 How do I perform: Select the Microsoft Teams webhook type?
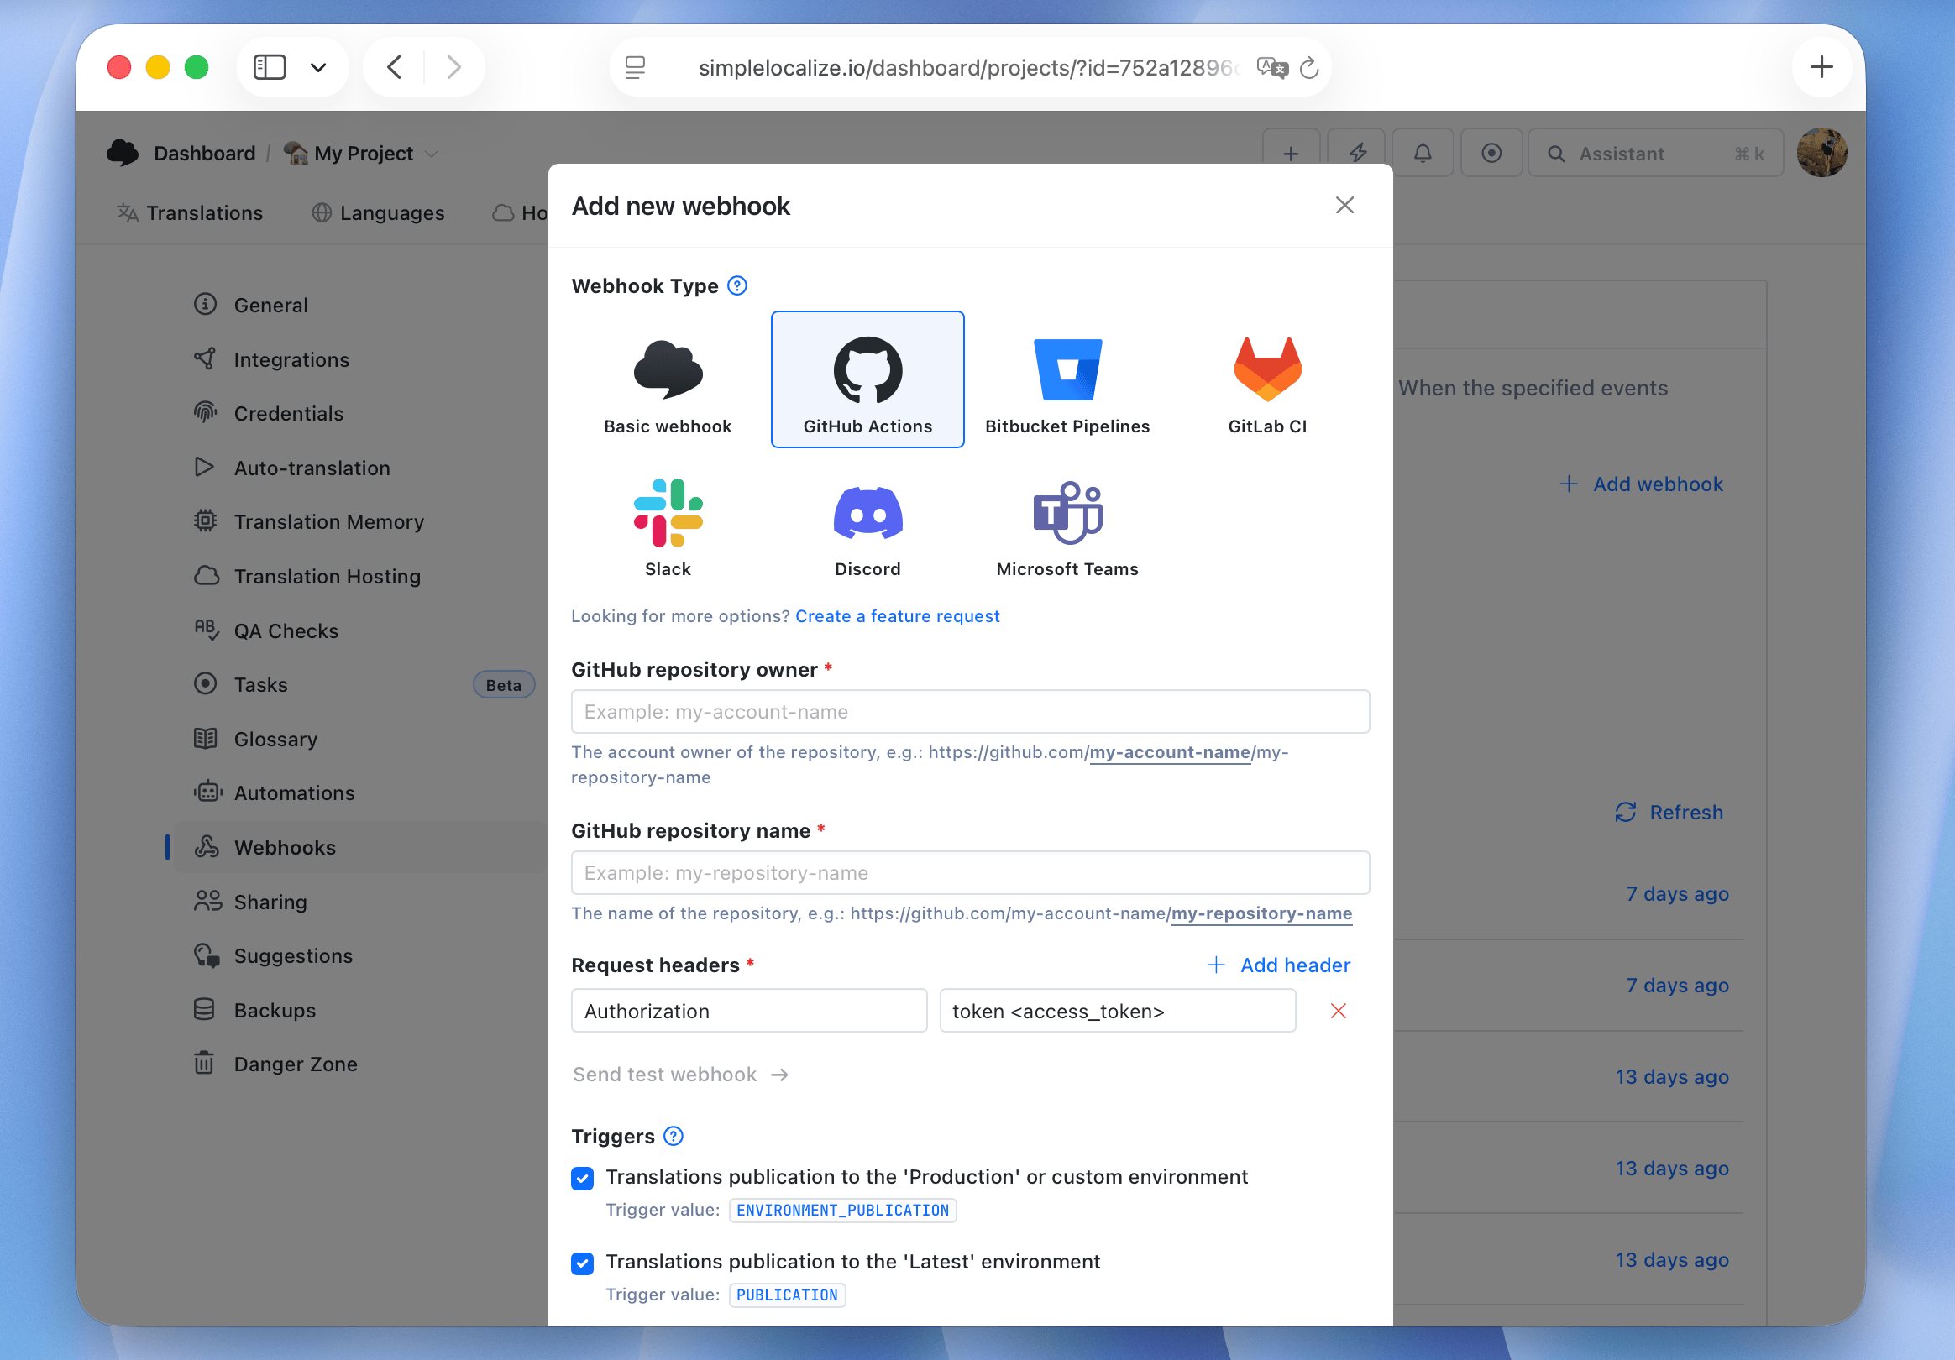1067,525
